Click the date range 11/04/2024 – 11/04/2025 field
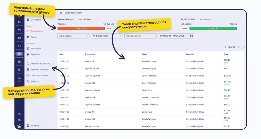 (x=176, y=36)
